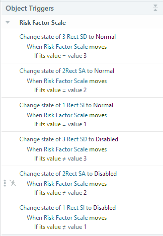
Task: Collapse the Risk Factor Scale trigger group
Action: pyautogui.click(x=8, y=22)
